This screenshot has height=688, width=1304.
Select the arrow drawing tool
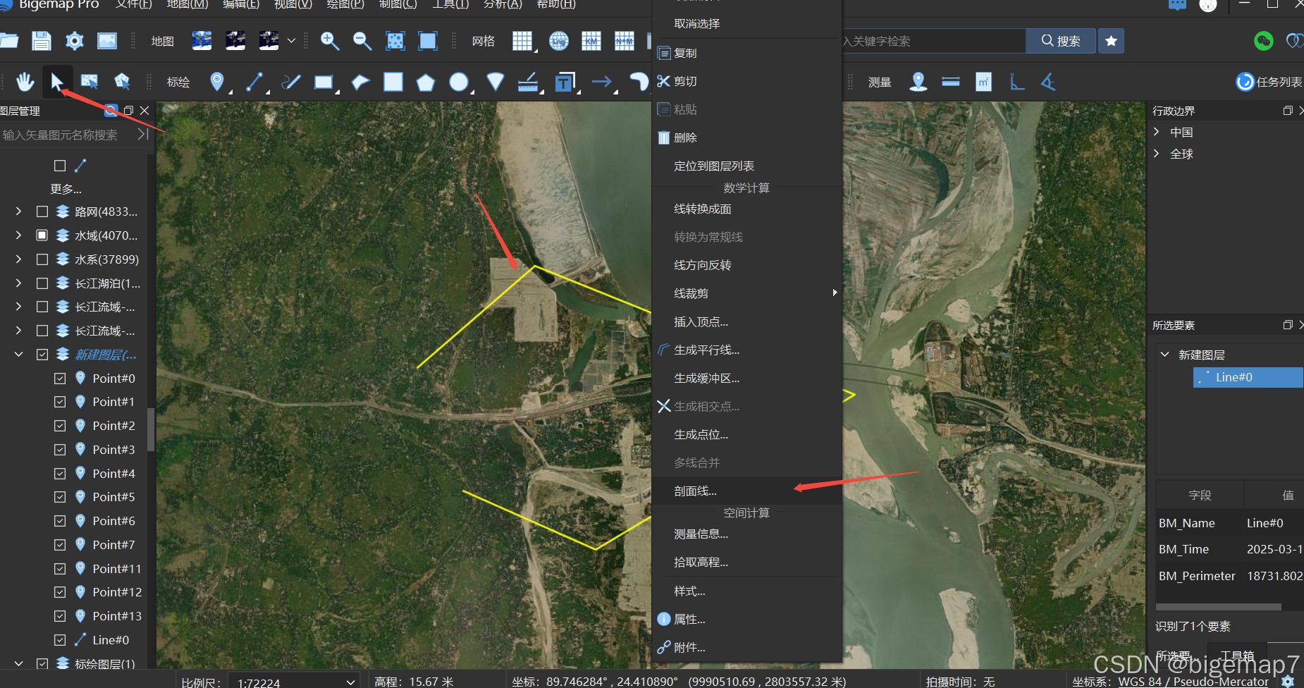click(x=601, y=82)
